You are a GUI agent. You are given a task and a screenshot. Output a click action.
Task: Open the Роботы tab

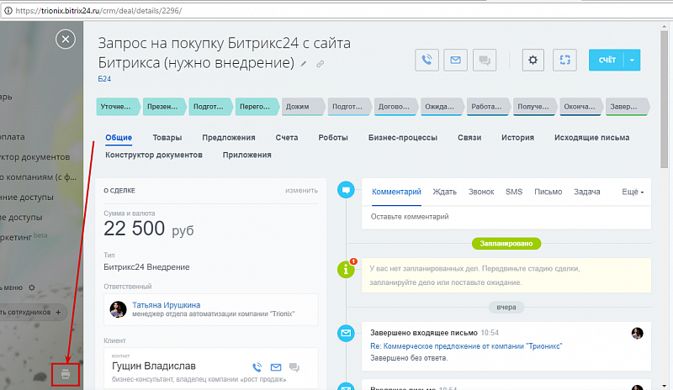pyautogui.click(x=333, y=138)
